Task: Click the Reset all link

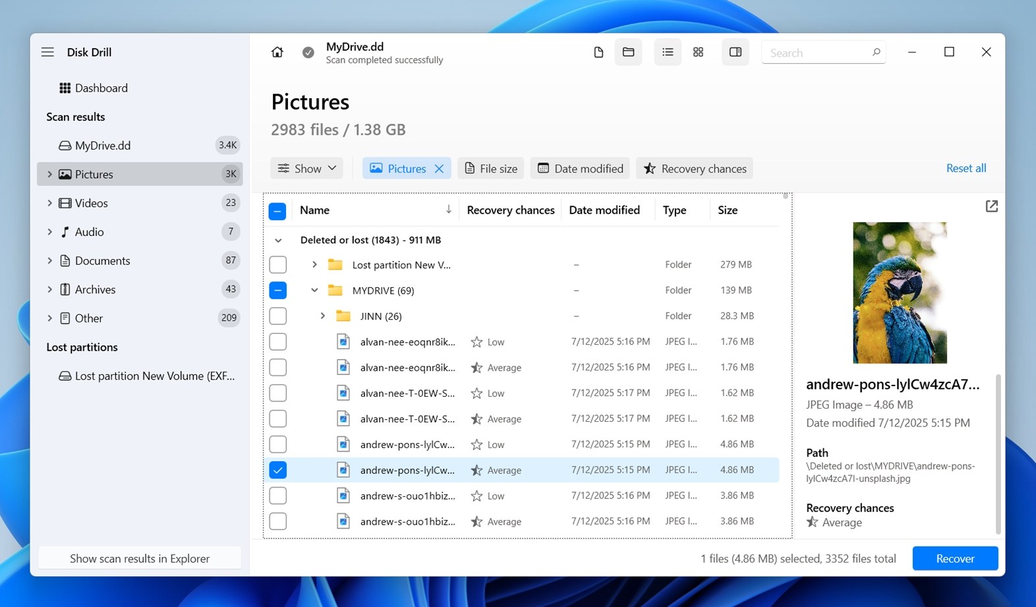Action: [965, 168]
